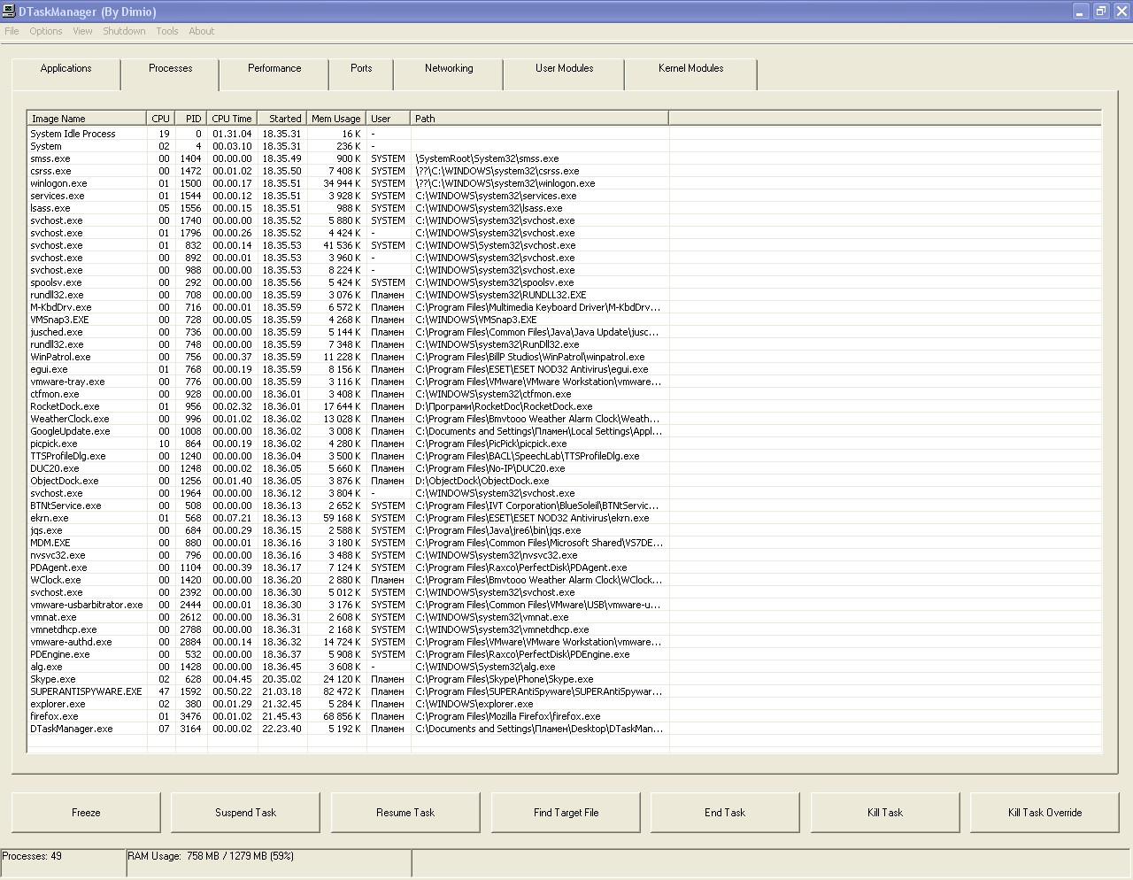Click the Resume Task button
The width and height of the screenshot is (1133, 880).
click(405, 813)
